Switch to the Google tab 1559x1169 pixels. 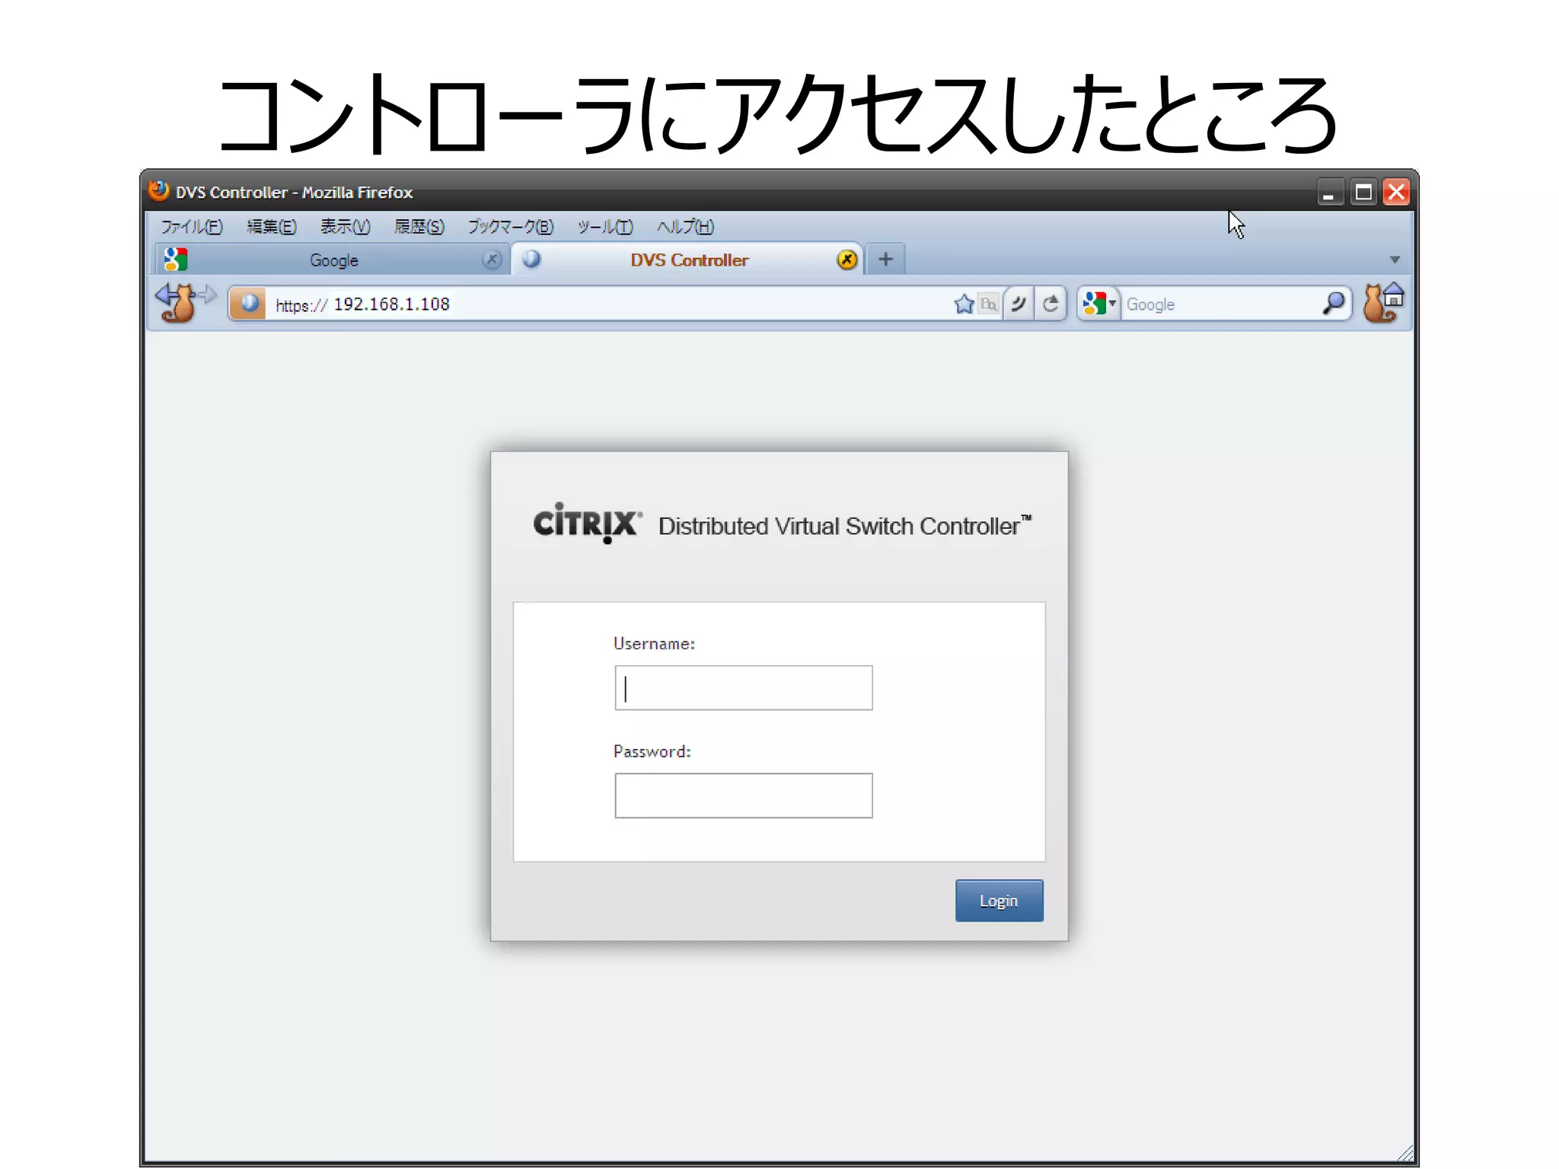pos(333,260)
